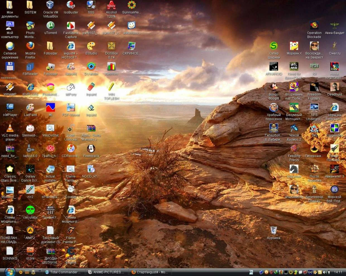Switch to Старт/avgust4 Firefox taskbar button
The height and width of the screenshot is (276, 346).
(x=150, y=272)
